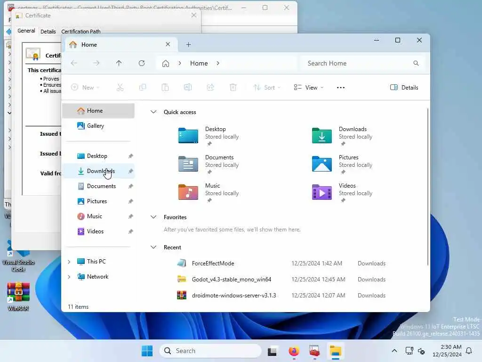Click the Cut scissors icon
482x362 pixels.
[120, 88]
